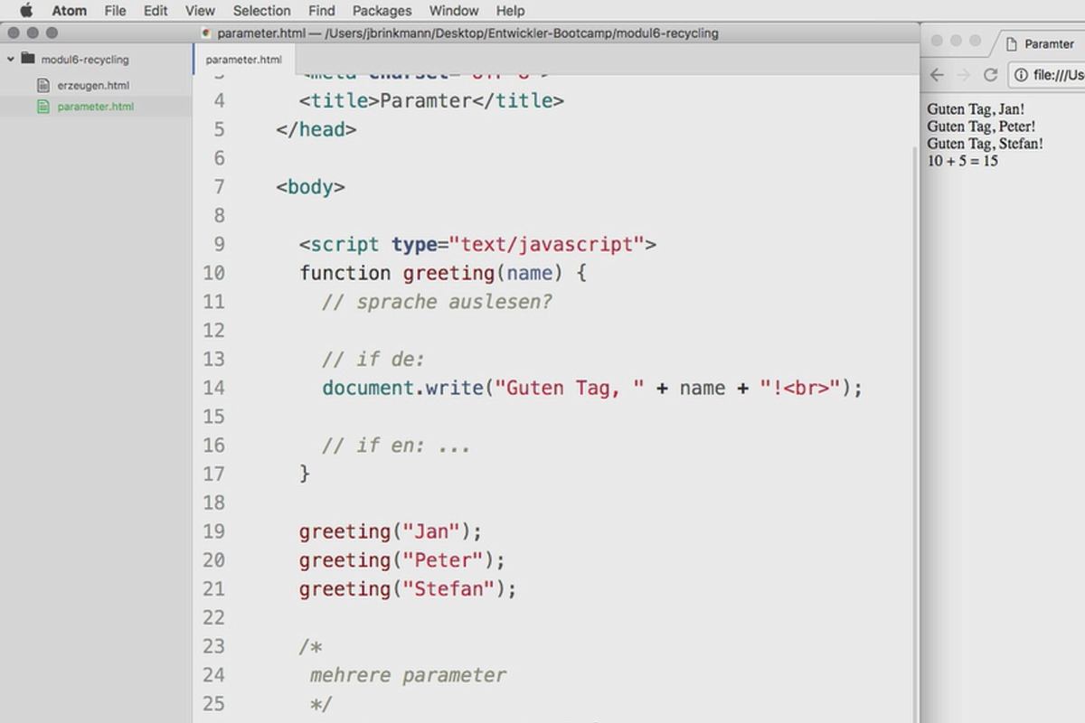
Task: Click line number 23 in the gutter
Action: pyautogui.click(x=213, y=646)
